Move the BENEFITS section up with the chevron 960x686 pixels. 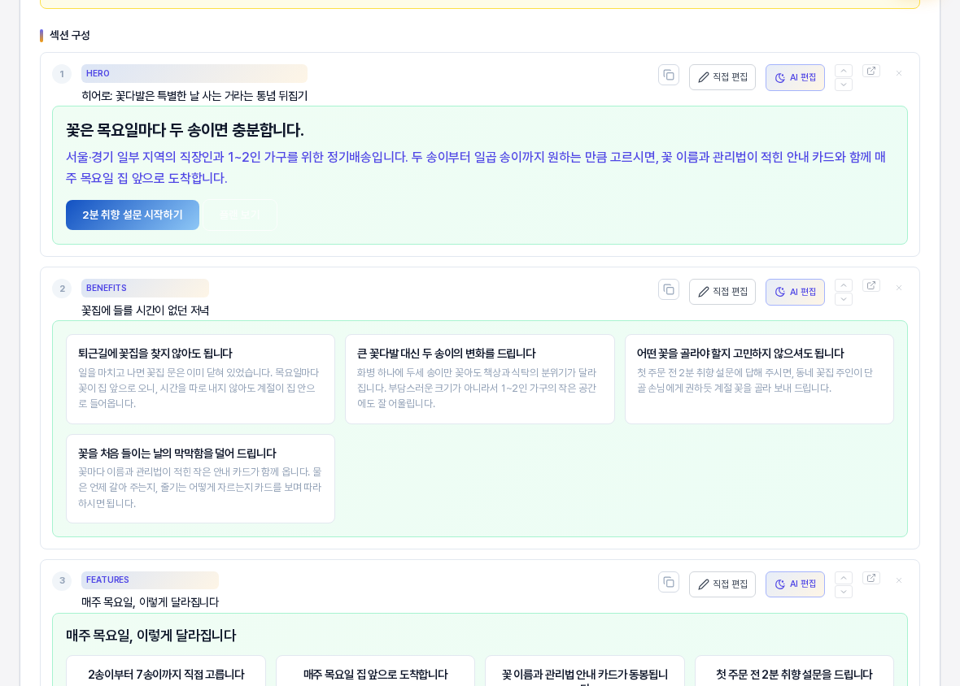[x=844, y=285]
